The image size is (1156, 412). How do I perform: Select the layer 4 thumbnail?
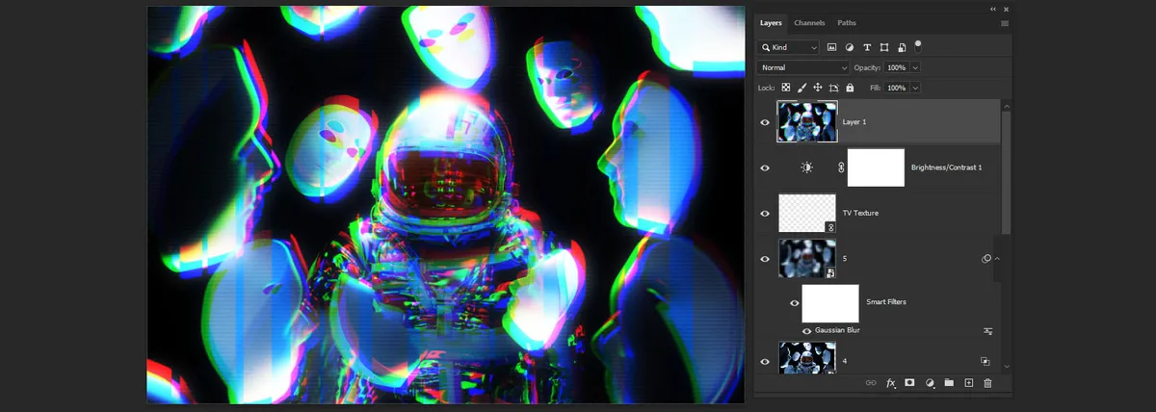point(807,358)
